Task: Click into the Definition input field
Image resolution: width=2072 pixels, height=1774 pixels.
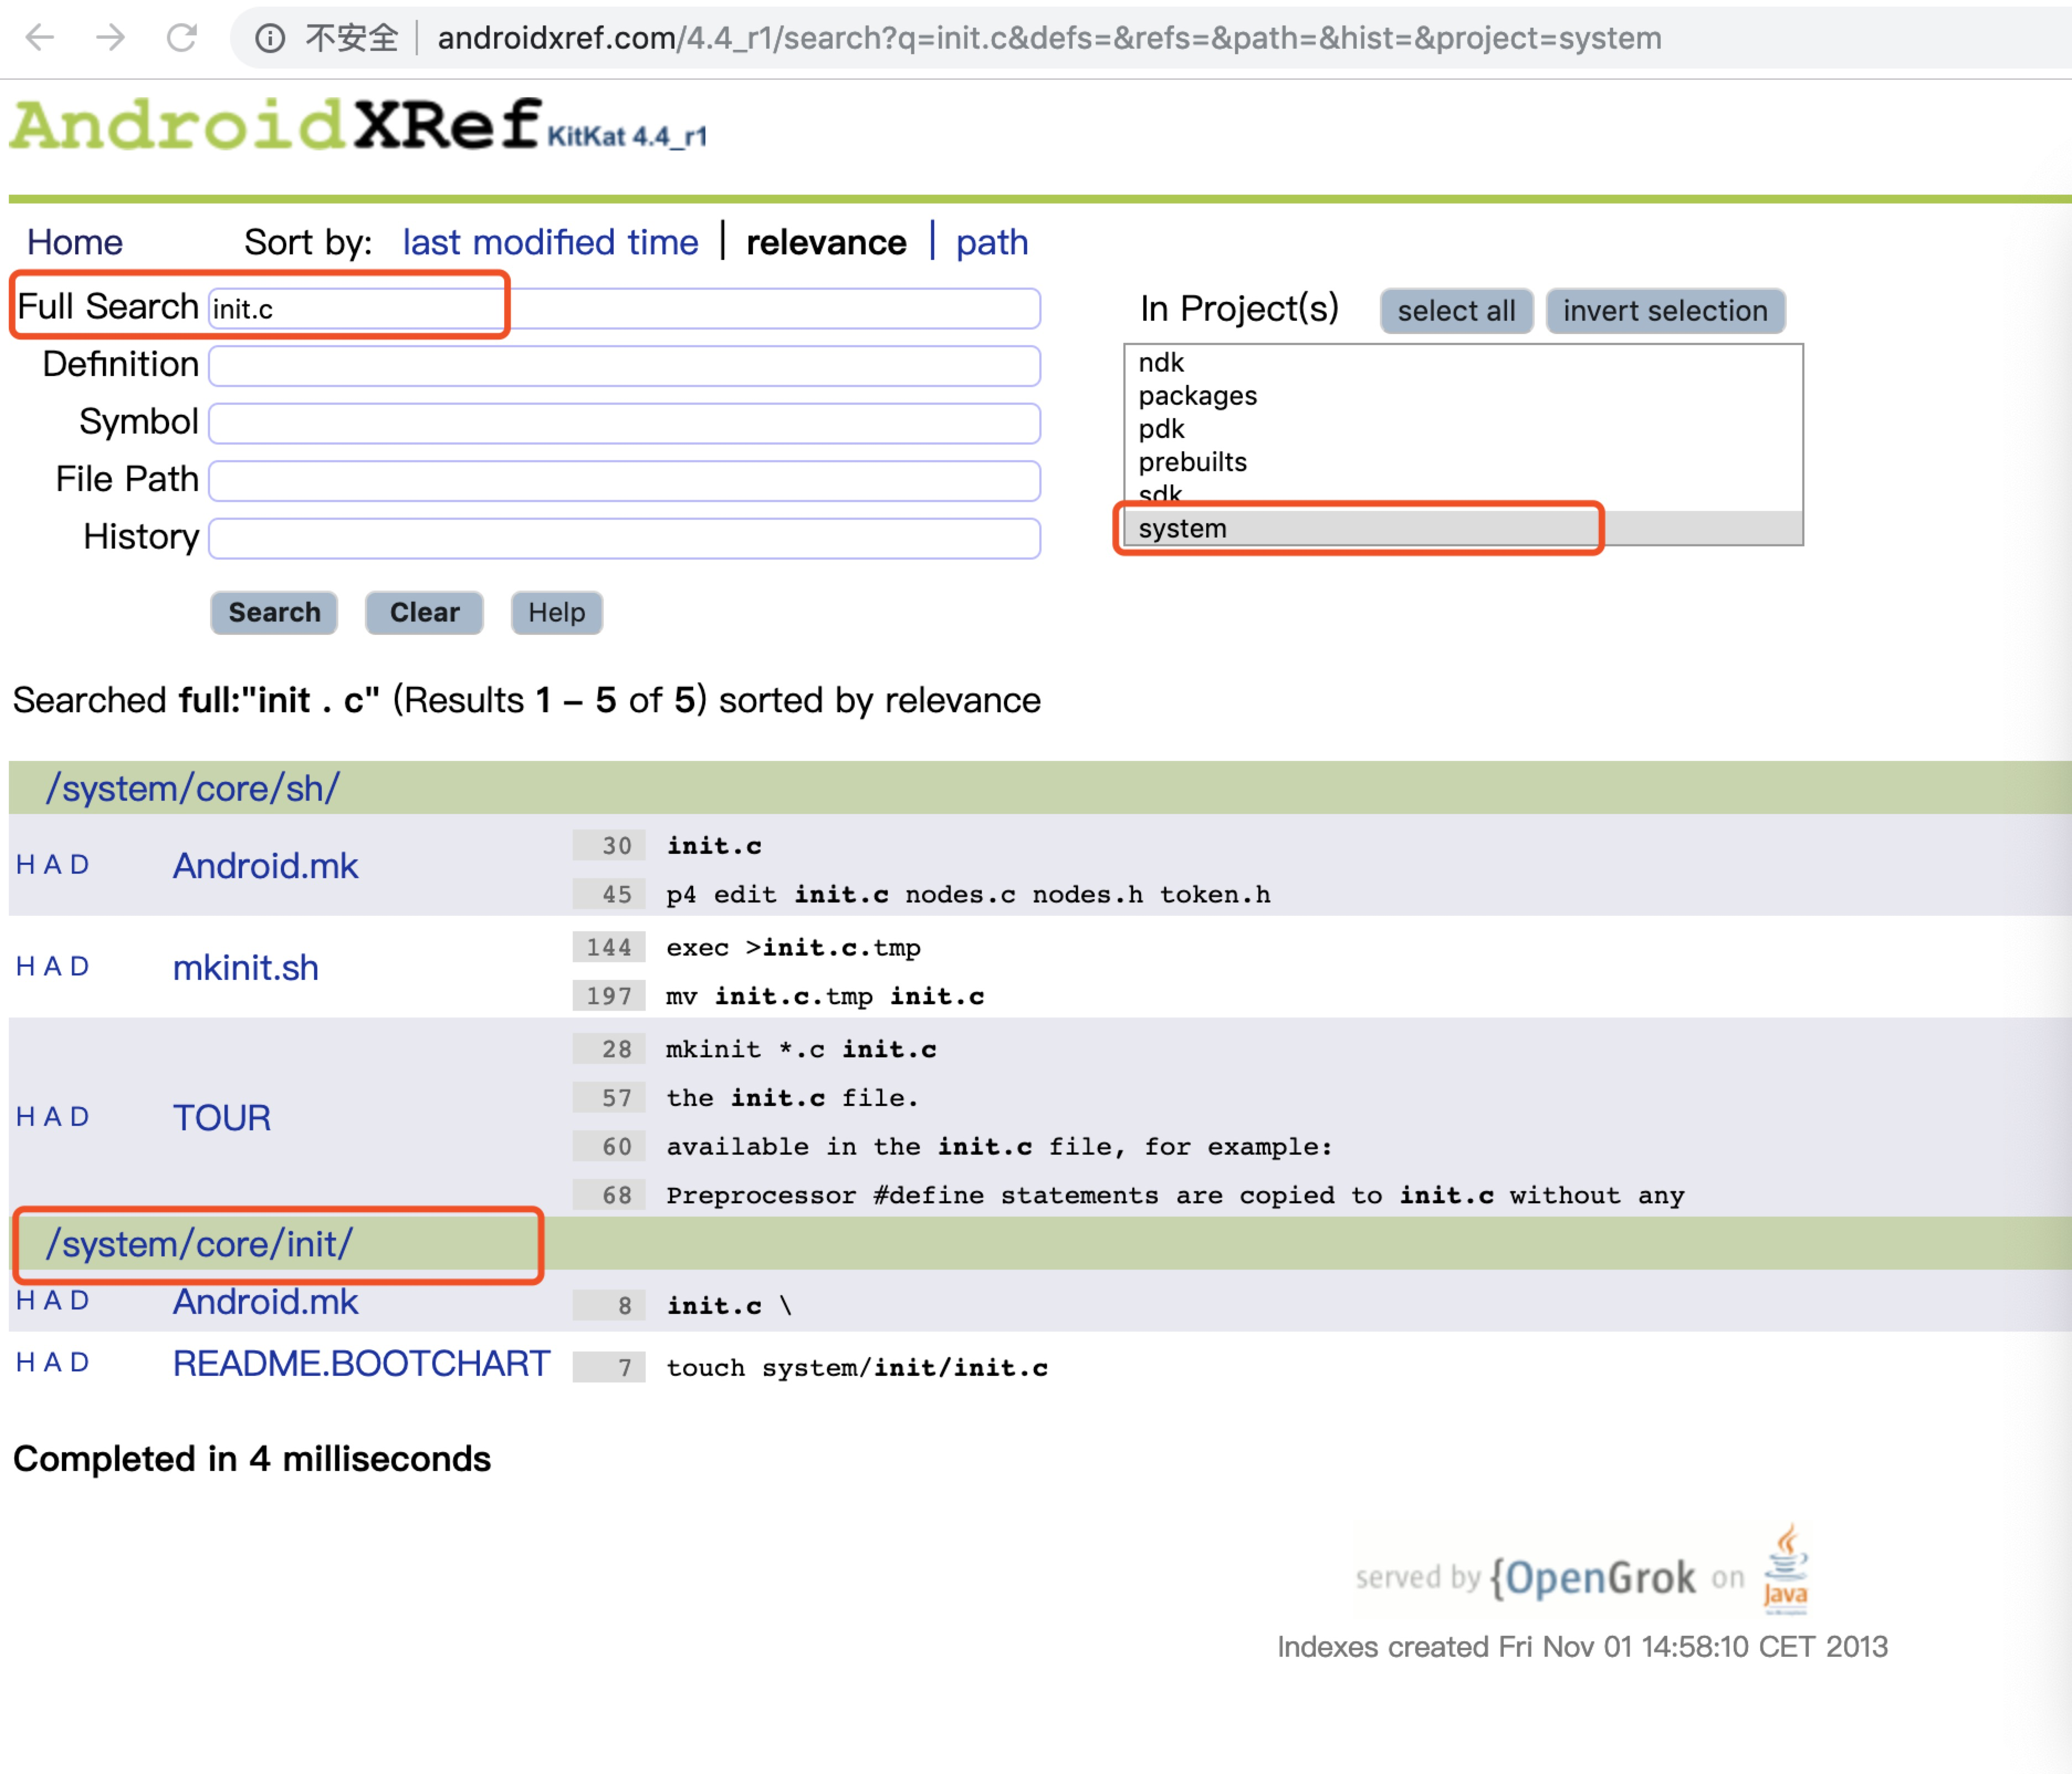Action: pyautogui.click(x=624, y=365)
